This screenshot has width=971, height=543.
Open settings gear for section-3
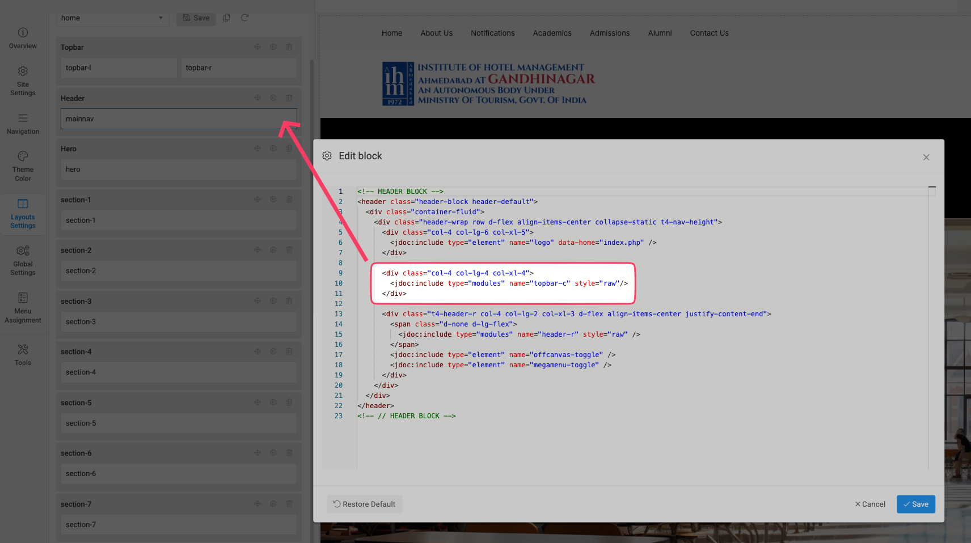pos(273,301)
